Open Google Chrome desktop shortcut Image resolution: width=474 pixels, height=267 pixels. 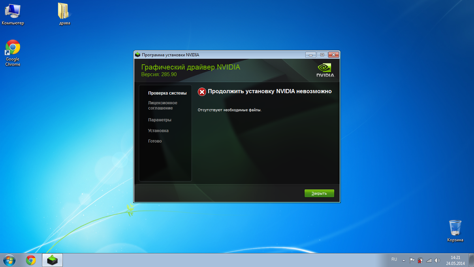coord(13,53)
